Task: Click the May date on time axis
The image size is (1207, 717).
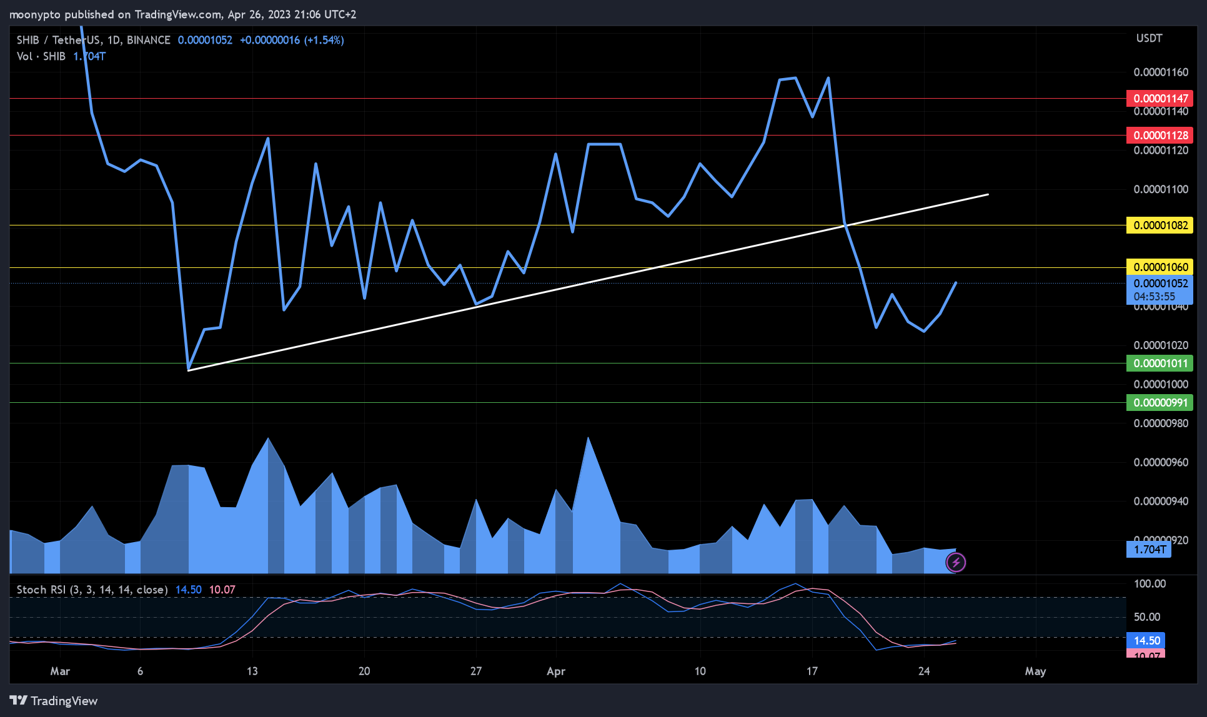Action: click(1035, 671)
